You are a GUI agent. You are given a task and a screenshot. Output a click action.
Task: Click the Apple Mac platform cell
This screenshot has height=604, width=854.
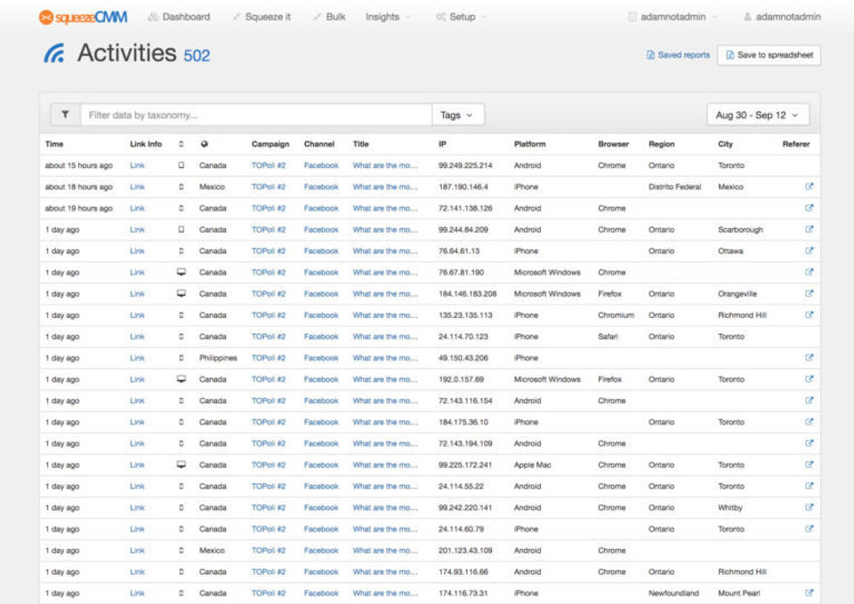click(533, 465)
